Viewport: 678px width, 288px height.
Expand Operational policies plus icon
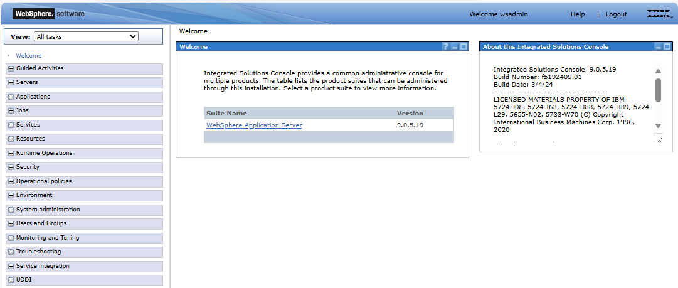click(11, 181)
